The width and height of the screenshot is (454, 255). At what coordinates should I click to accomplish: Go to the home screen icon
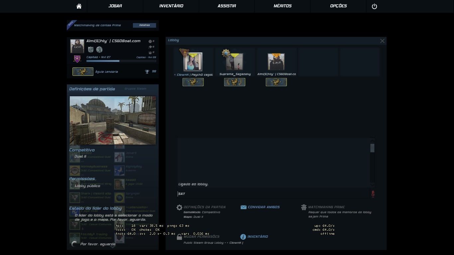tap(79, 6)
